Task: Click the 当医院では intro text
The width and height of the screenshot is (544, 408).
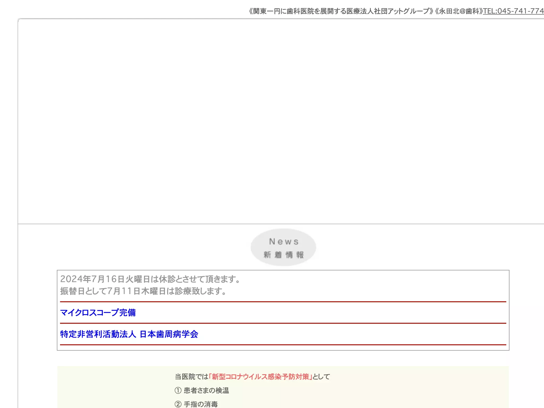Action: (x=192, y=377)
